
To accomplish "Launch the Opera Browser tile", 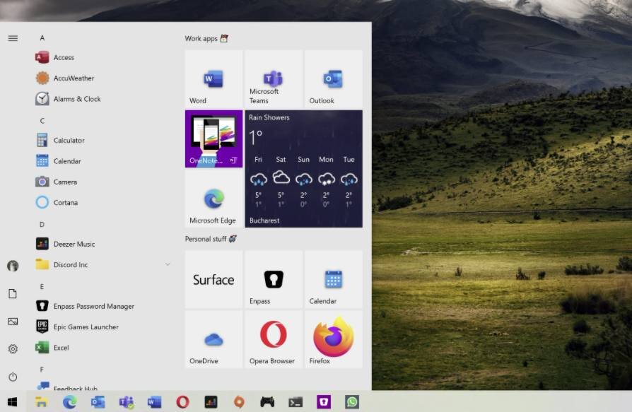I will [x=274, y=339].
